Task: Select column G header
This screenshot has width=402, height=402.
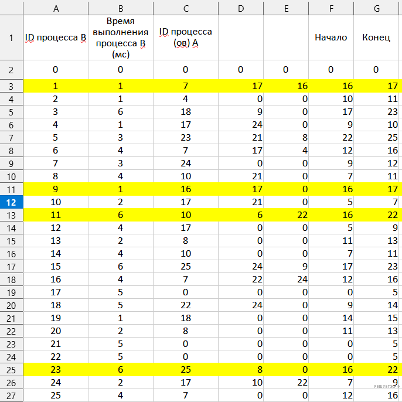Action: pos(376,9)
